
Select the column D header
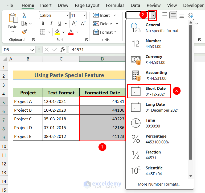[x=102, y=59]
